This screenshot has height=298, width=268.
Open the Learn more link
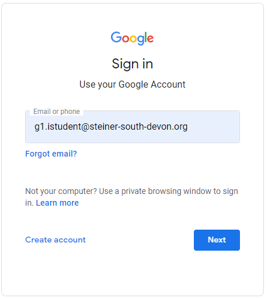click(57, 203)
